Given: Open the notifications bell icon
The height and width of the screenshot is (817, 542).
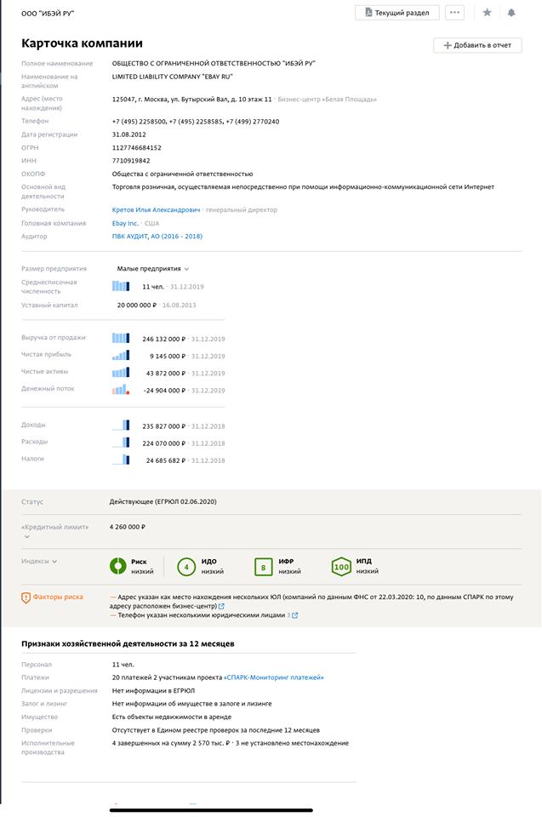Looking at the screenshot, I should (x=511, y=13).
